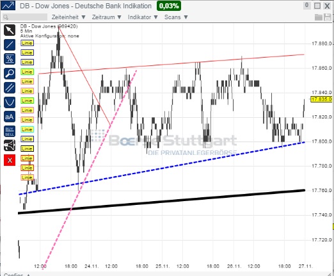The image size is (334, 276).
Task: Click the 17.880,0 price axis label
Action: pos(322,44)
